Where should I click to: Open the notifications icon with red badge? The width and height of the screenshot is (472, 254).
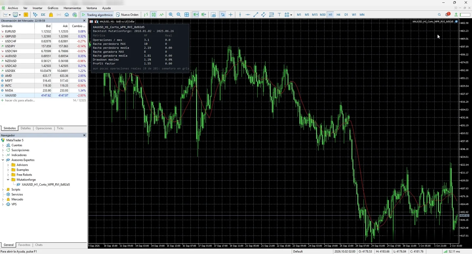point(448,14)
